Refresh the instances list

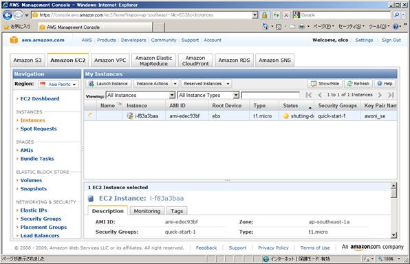pyautogui.click(x=358, y=84)
